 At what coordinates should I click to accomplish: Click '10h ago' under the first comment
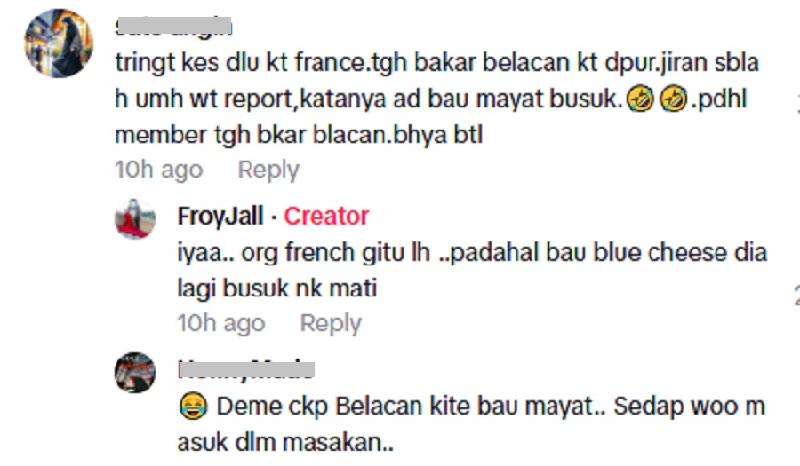click(x=159, y=170)
